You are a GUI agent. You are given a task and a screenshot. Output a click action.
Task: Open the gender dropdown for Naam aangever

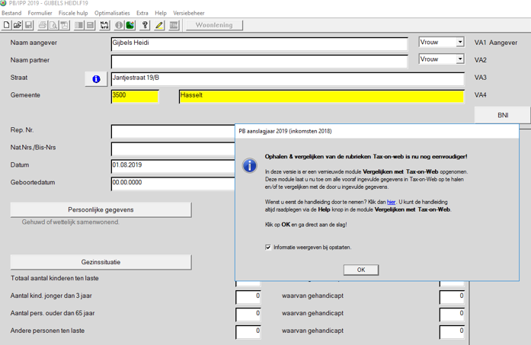[x=460, y=43]
